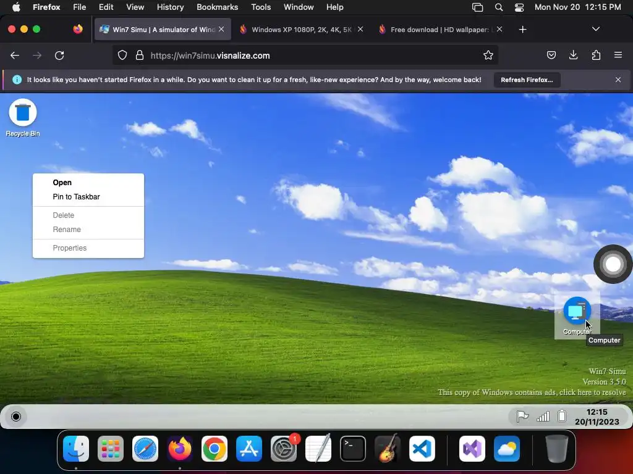Close the Free download HD wallpaper tab
The width and height of the screenshot is (633, 474).
(499, 29)
